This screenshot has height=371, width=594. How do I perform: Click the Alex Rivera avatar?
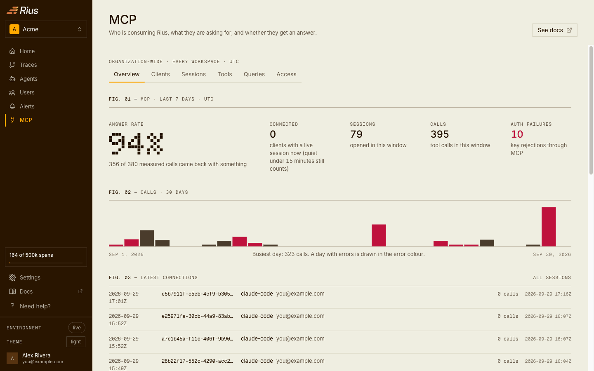12,358
